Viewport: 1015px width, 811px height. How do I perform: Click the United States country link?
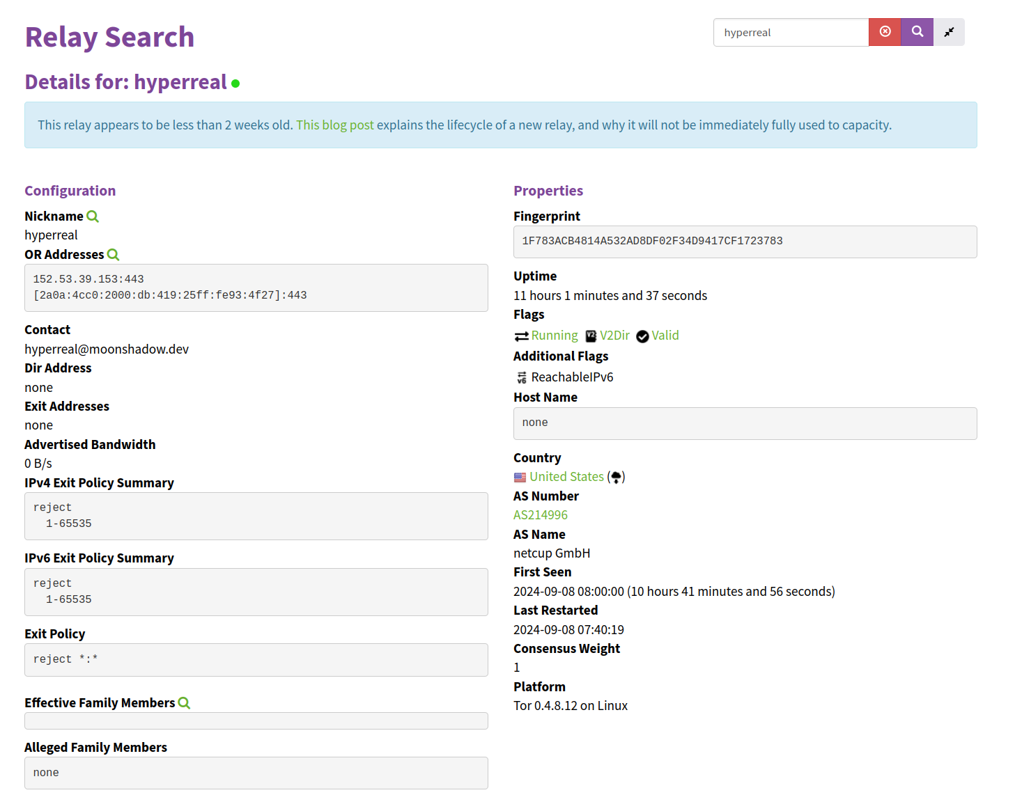tap(566, 477)
